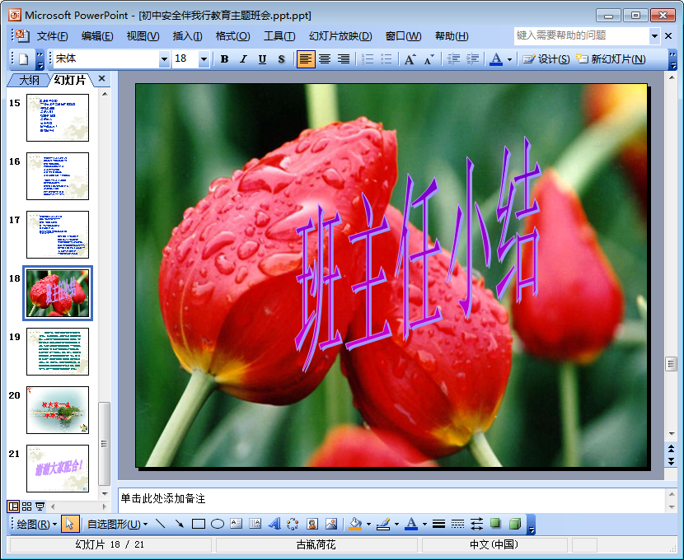Toggle numbered list
The height and width of the screenshot is (560, 684).
[368, 58]
